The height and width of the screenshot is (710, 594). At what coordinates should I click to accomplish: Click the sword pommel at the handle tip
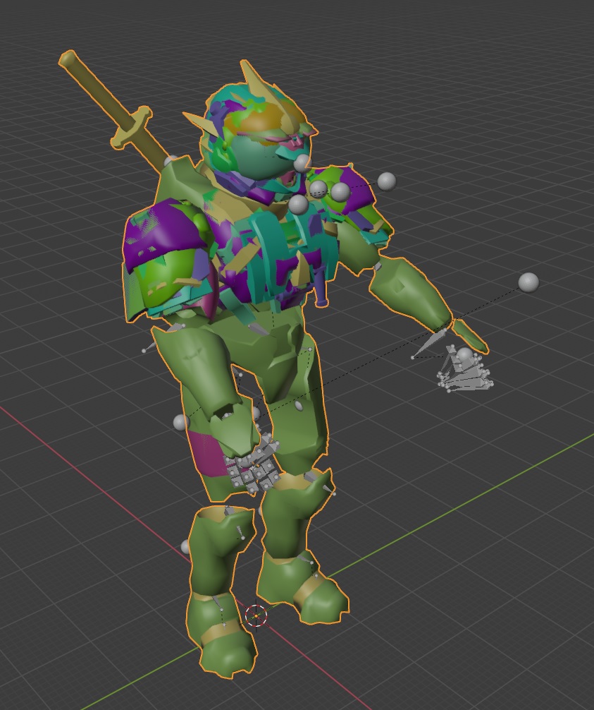point(68,59)
